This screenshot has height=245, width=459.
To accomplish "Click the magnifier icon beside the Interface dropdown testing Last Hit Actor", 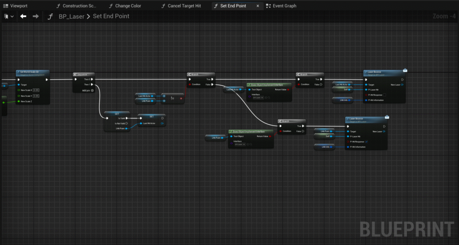I will [269, 97].
